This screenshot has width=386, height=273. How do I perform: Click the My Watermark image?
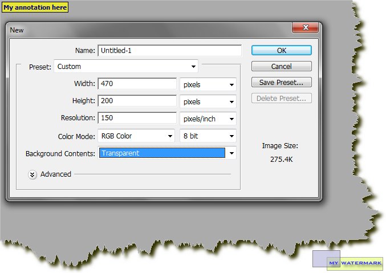tap(347, 261)
